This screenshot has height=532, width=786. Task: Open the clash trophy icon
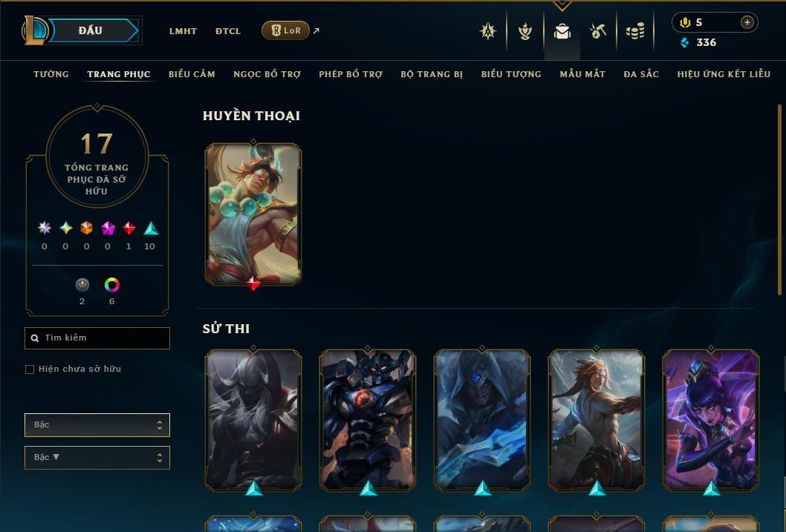pyautogui.click(x=524, y=31)
